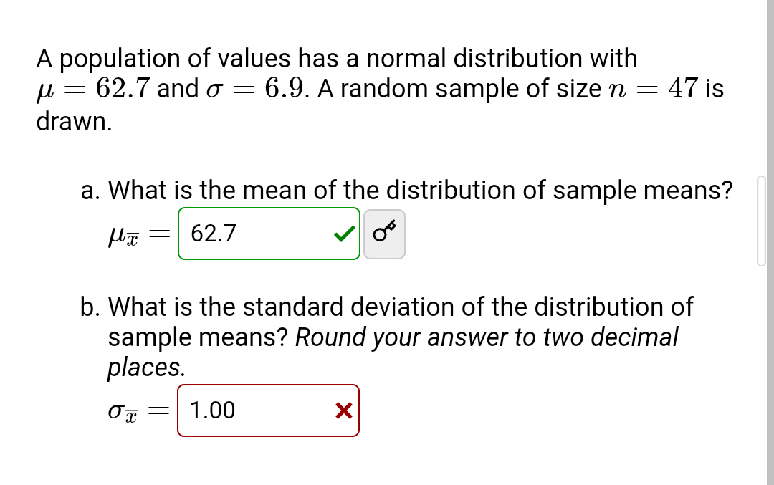Click the incorrect-answer X icon
This screenshot has height=485, width=774.
point(343,410)
